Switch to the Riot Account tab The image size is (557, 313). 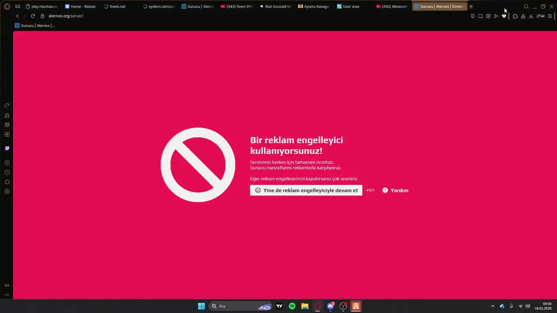275,7
